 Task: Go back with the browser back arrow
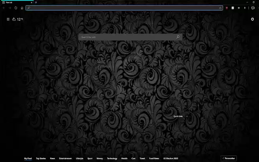(x=4, y=8)
